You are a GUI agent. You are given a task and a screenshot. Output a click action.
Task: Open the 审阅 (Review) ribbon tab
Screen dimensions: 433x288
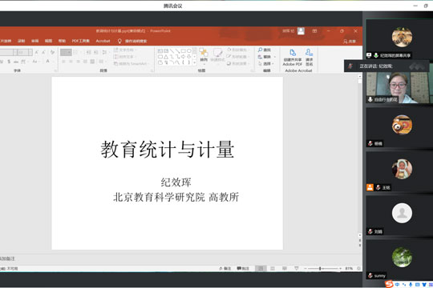pyautogui.click(x=34, y=41)
